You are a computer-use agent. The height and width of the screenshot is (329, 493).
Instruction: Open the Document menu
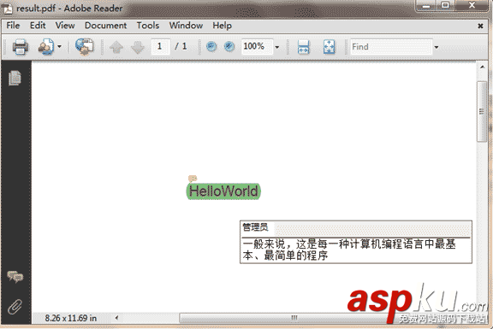pos(105,26)
